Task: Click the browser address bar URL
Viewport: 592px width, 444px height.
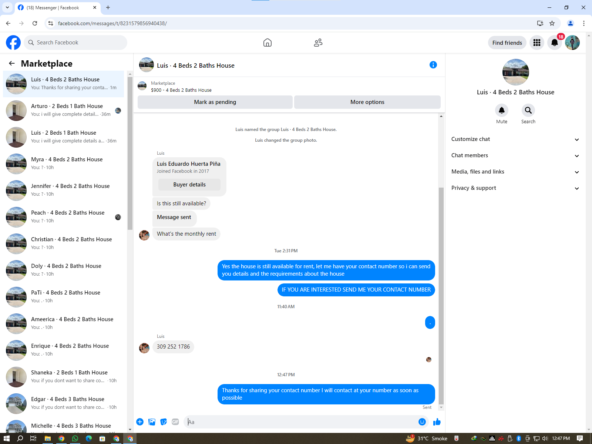Action: pos(112,23)
